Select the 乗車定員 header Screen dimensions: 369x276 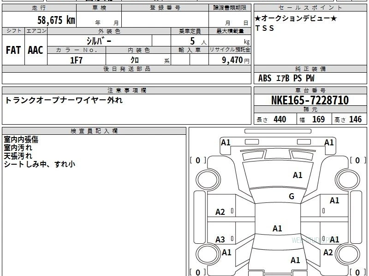tap(190, 31)
